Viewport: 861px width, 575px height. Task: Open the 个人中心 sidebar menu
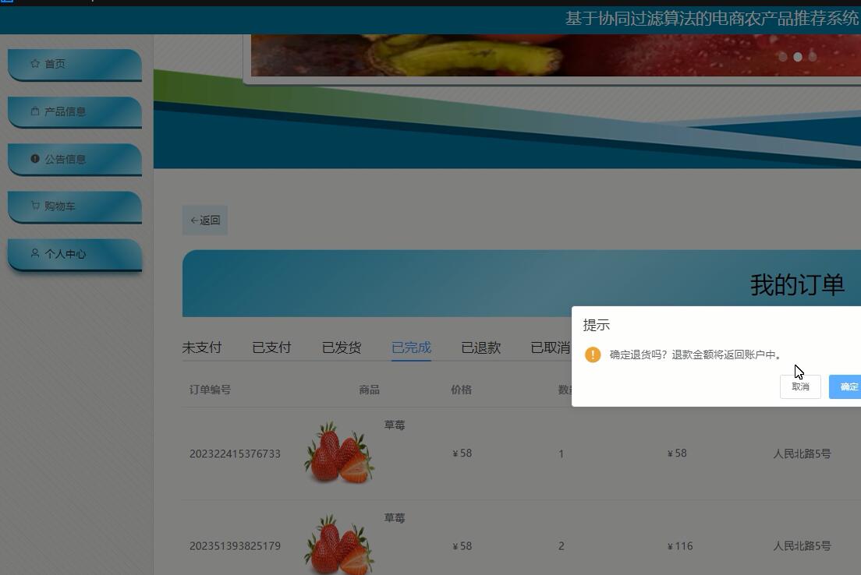click(x=75, y=255)
